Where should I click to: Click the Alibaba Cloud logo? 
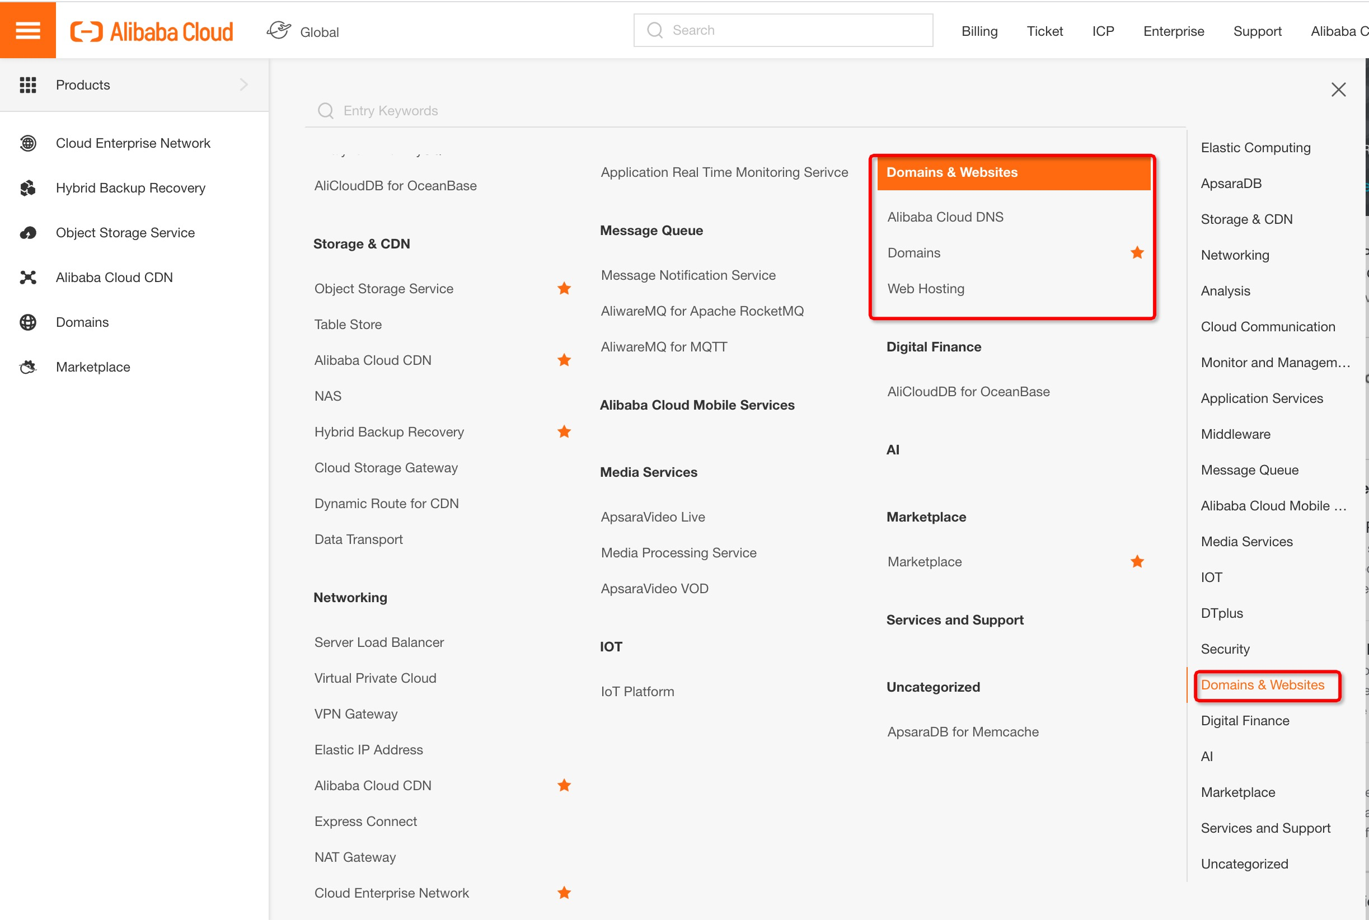pyautogui.click(x=152, y=32)
